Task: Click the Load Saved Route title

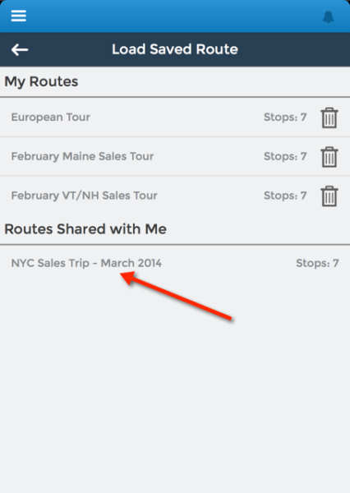Action: (175, 49)
